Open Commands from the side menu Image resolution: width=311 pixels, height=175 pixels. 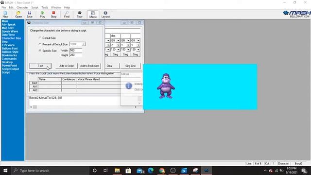pos(9,59)
